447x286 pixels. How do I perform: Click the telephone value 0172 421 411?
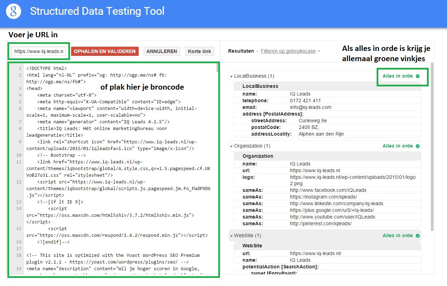(x=306, y=100)
